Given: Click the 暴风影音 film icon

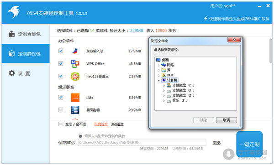Looking at the screenshot, I should tap(75, 110).
